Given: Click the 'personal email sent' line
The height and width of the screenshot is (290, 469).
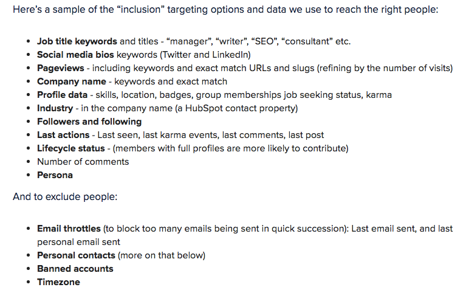Looking at the screenshot, I should 78,242.
